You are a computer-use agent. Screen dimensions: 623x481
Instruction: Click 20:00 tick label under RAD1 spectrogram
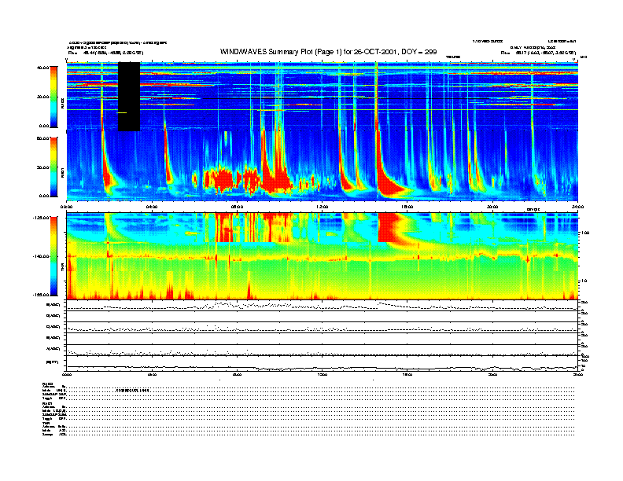(x=492, y=207)
